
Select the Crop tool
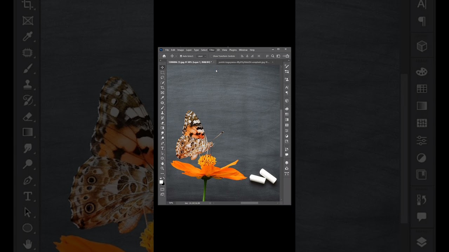click(162, 87)
